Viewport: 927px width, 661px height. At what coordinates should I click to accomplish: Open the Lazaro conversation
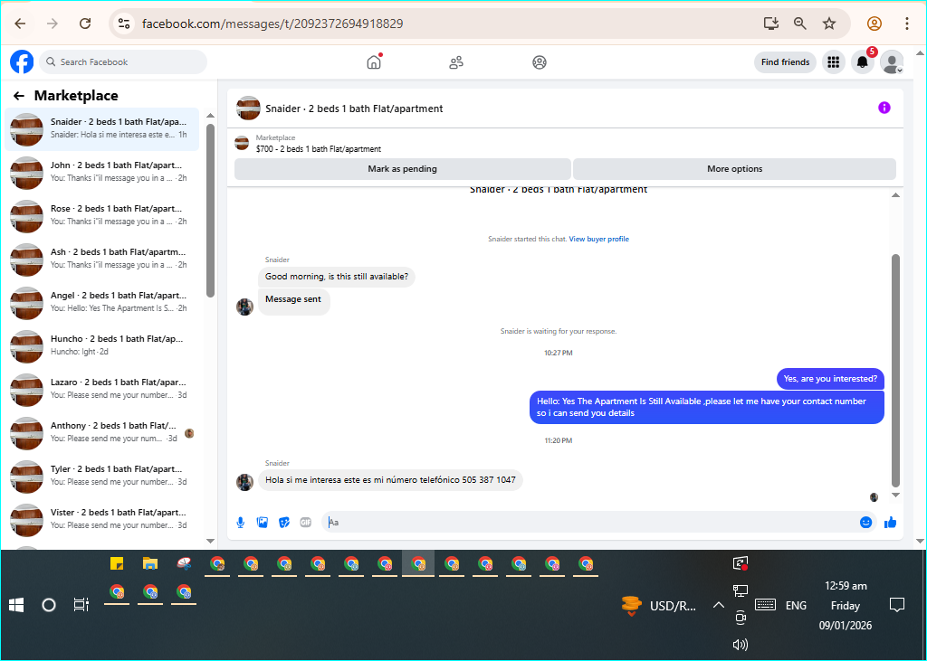coord(102,390)
